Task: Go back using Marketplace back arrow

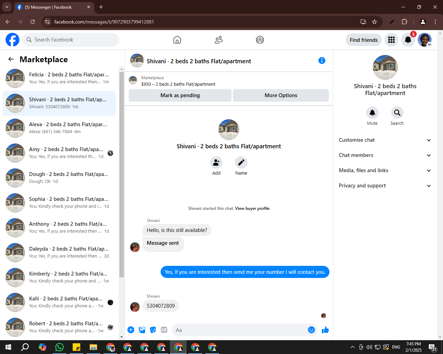Action: click(11, 59)
